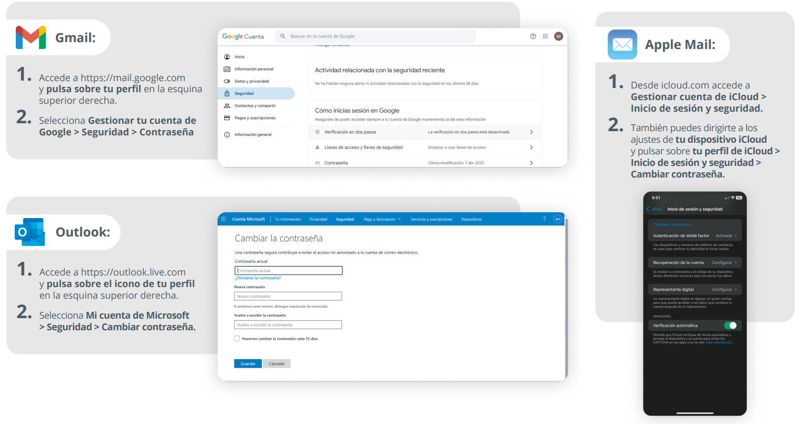
Task: Switch to the Privacidad tab
Action: (318, 219)
